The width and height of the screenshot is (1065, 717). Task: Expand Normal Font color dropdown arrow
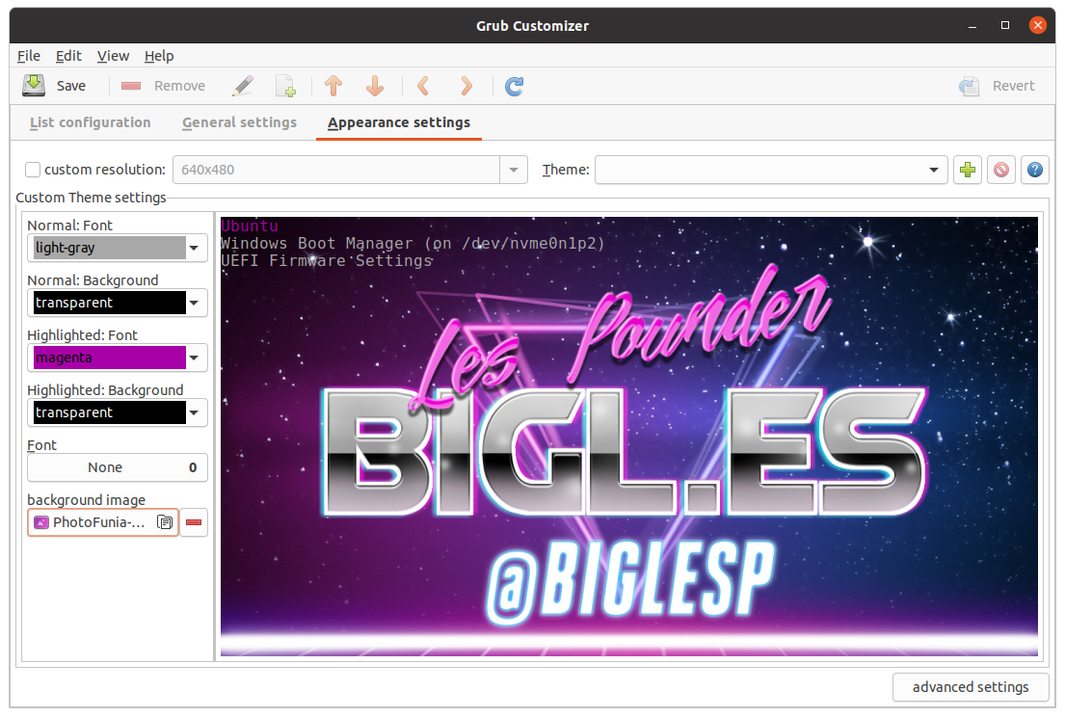[195, 248]
